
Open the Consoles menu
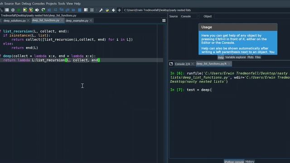38,4
